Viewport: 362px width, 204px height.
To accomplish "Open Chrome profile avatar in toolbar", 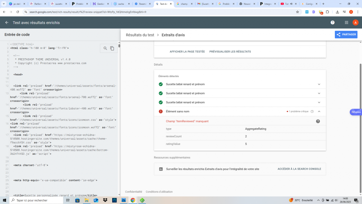I will 351,12.
